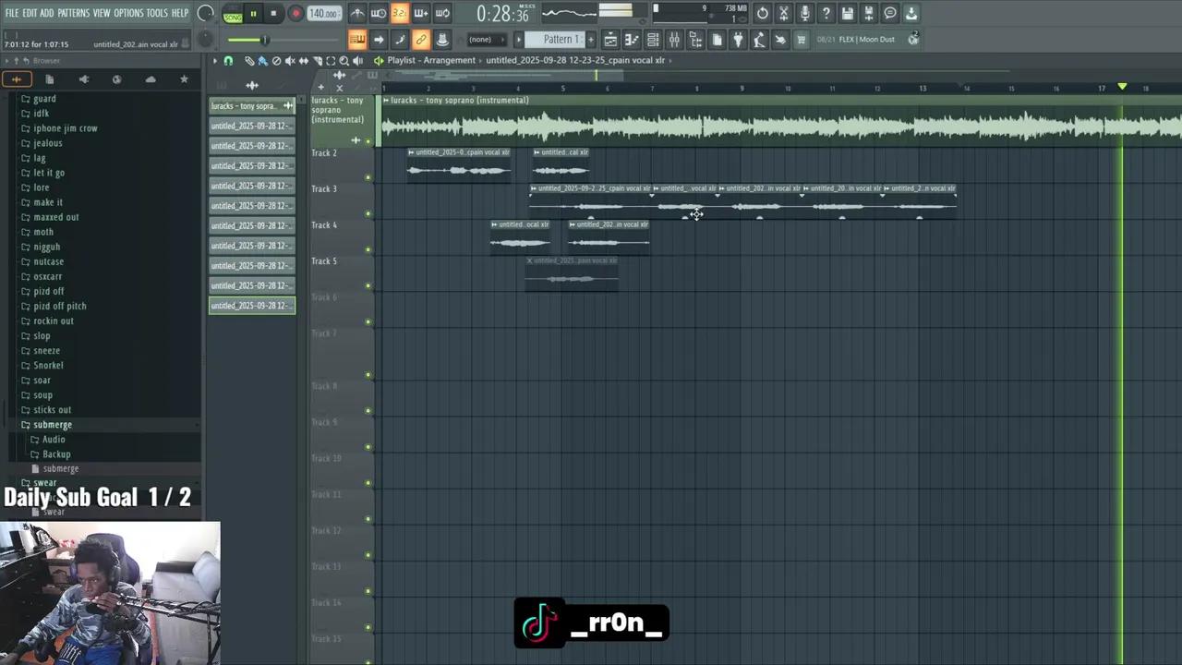Open the plugin database plug icon
Viewport: 1182px width, 665px height.
pos(738,40)
